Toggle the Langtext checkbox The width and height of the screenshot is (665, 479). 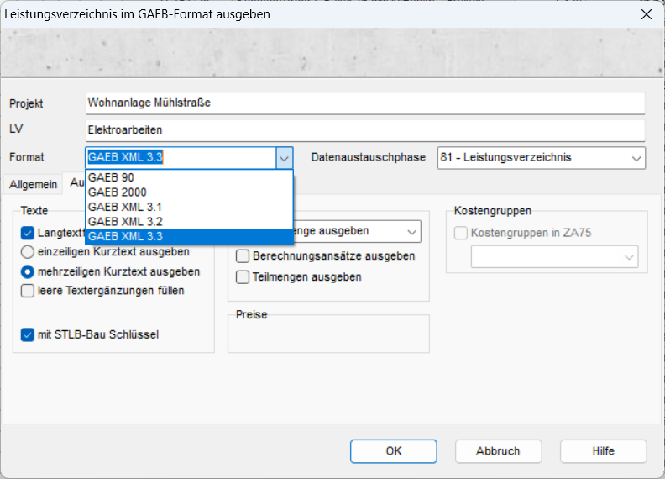28,233
